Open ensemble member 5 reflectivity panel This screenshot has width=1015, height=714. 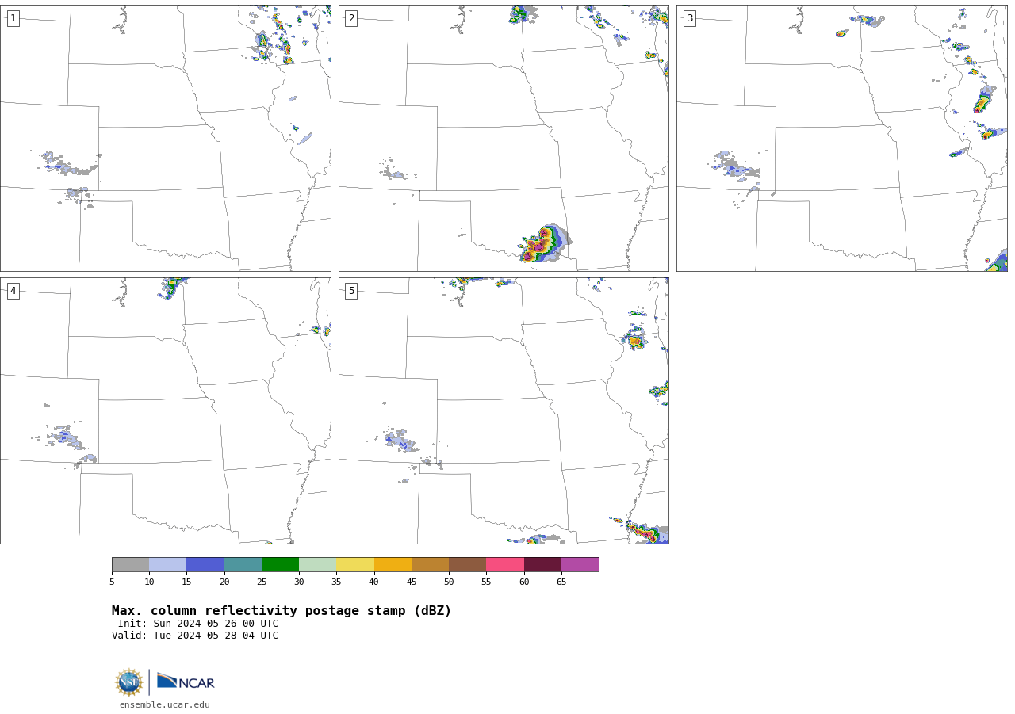point(504,410)
